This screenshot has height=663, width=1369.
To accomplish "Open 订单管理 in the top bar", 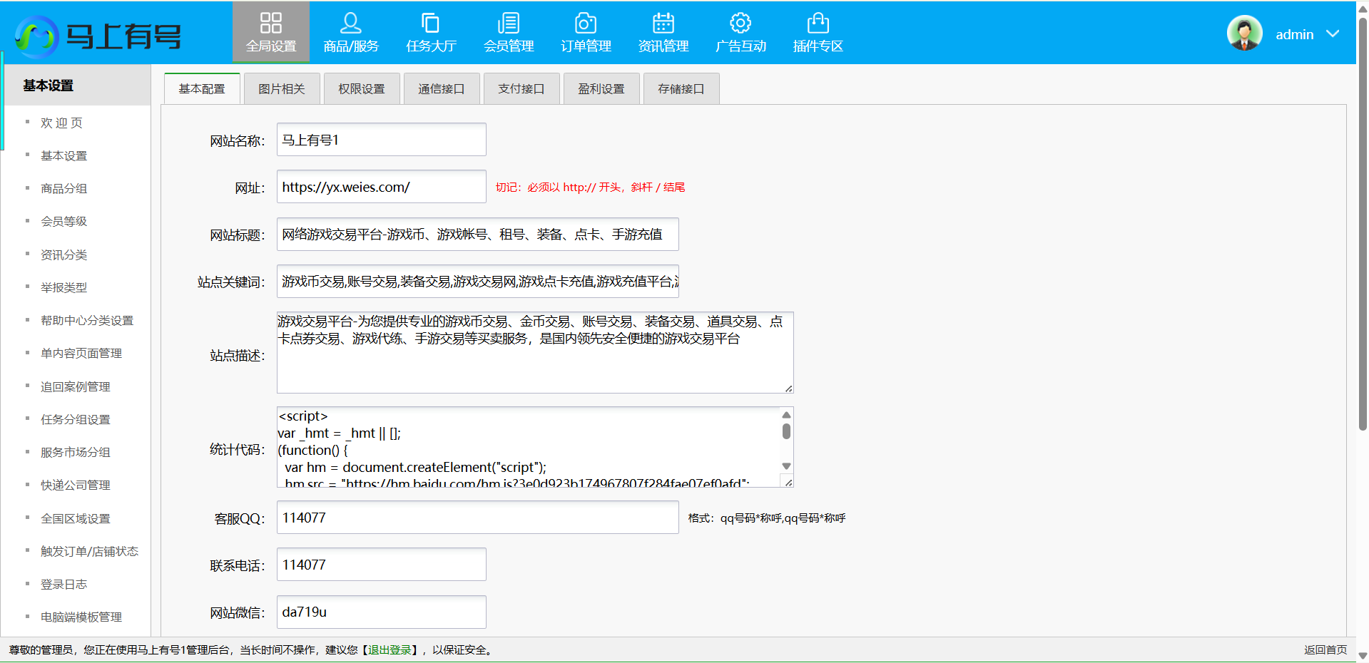I will (586, 33).
